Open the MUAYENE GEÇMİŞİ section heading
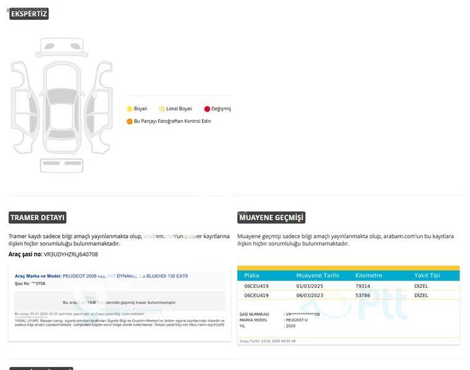This screenshot has width=470, height=370. click(x=271, y=218)
